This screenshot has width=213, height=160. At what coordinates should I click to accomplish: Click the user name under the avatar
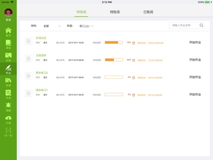[8, 20]
